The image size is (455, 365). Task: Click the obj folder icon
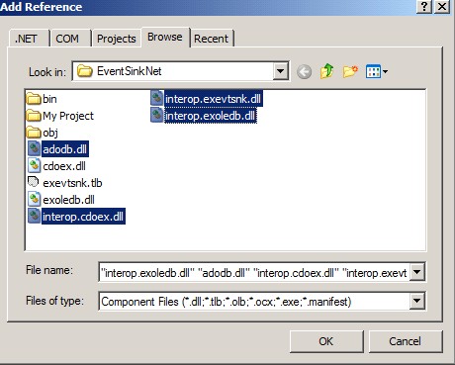[x=34, y=133]
